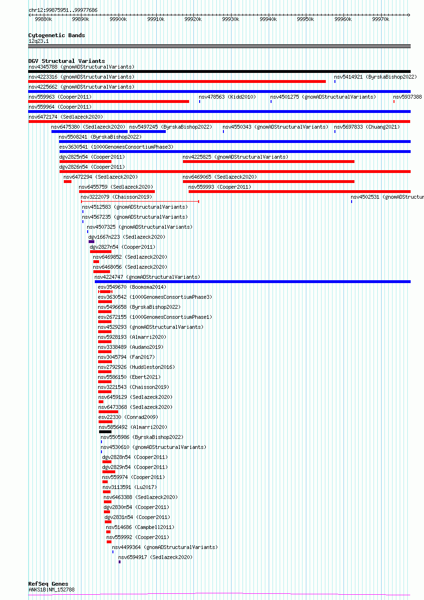Select variant label nsv4345788
This screenshot has width=424, height=600.
[81, 67]
